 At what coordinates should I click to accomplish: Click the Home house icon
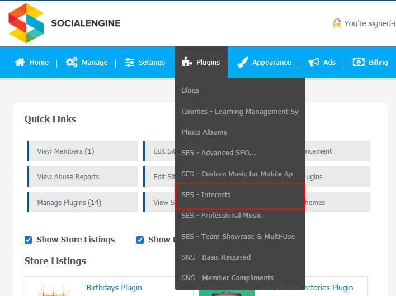(20, 62)
